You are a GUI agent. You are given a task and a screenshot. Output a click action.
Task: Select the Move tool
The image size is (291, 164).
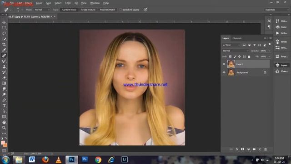[4, 22]
